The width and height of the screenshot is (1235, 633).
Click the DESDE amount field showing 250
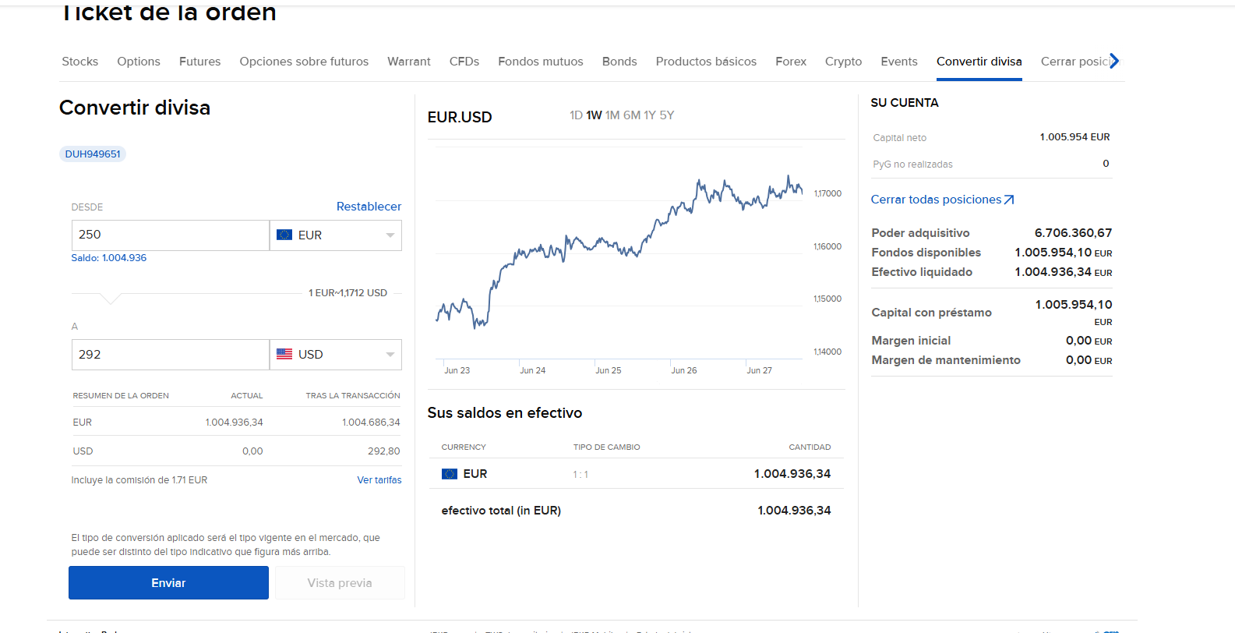(170, 235)
